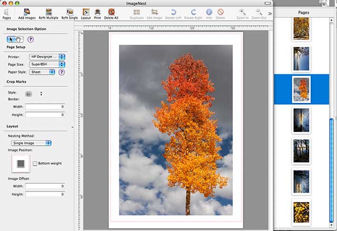The width and height of the screenshot is (337, 231).
Task: Open the Layout toolbar icon
Action: pos(86,14)
